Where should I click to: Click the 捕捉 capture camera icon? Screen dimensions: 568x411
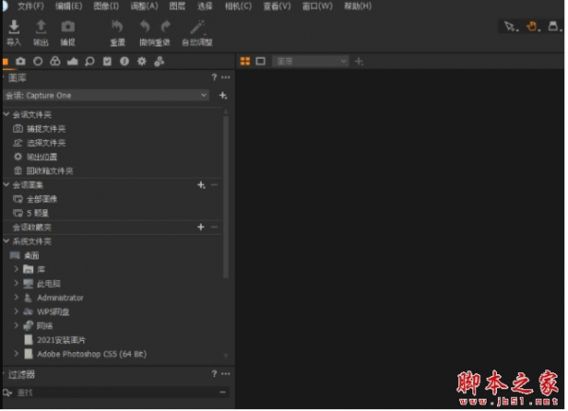(x=68, y=27)
